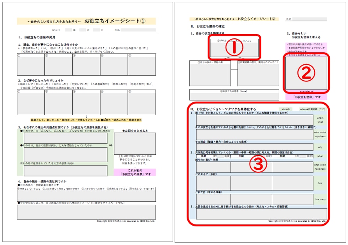The height and width of the screenshot is (245, 348).
Task: Click the pink label 「お役立ち使命」です
Action: click(x=306, y=97)
